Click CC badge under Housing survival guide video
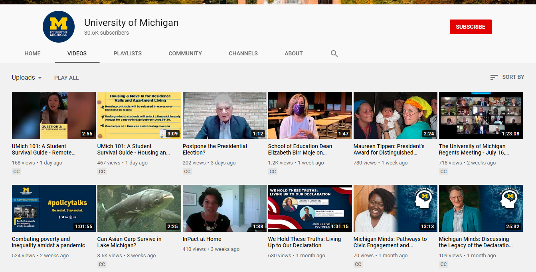The image size is (536, 272). 102,172
